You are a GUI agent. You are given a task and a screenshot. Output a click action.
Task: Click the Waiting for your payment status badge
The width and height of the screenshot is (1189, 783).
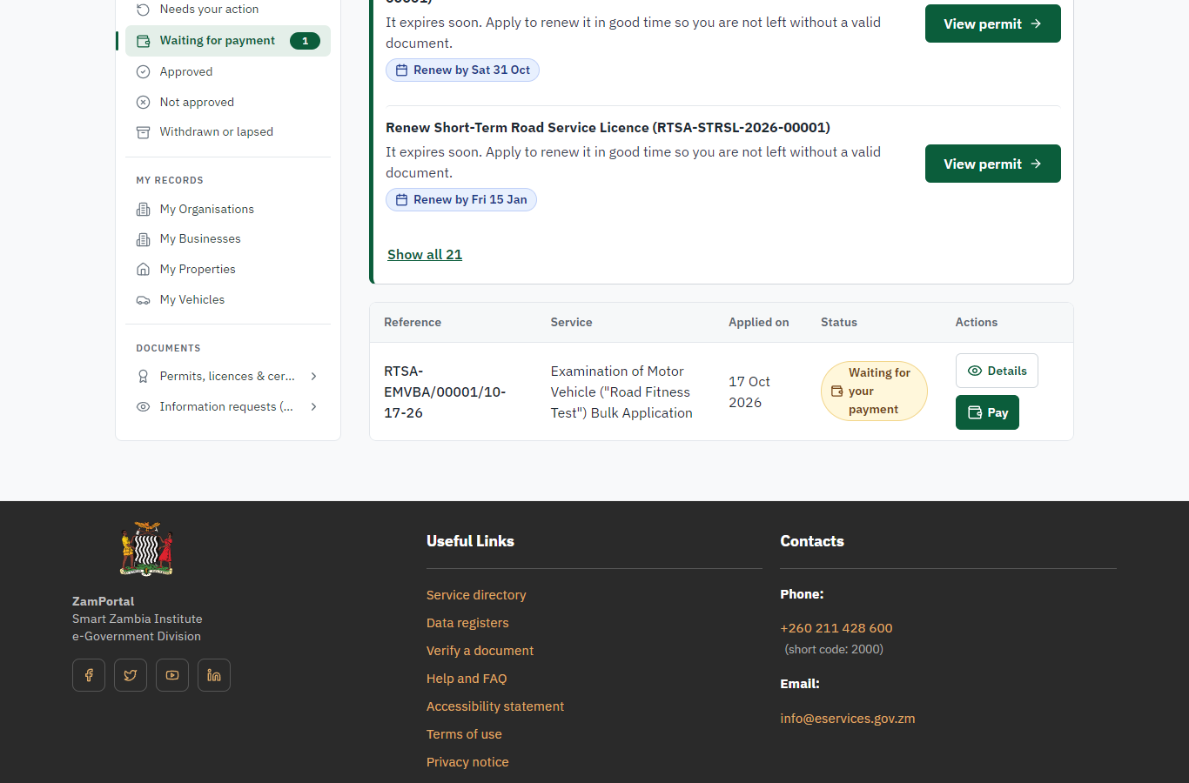tap(874, 391)
